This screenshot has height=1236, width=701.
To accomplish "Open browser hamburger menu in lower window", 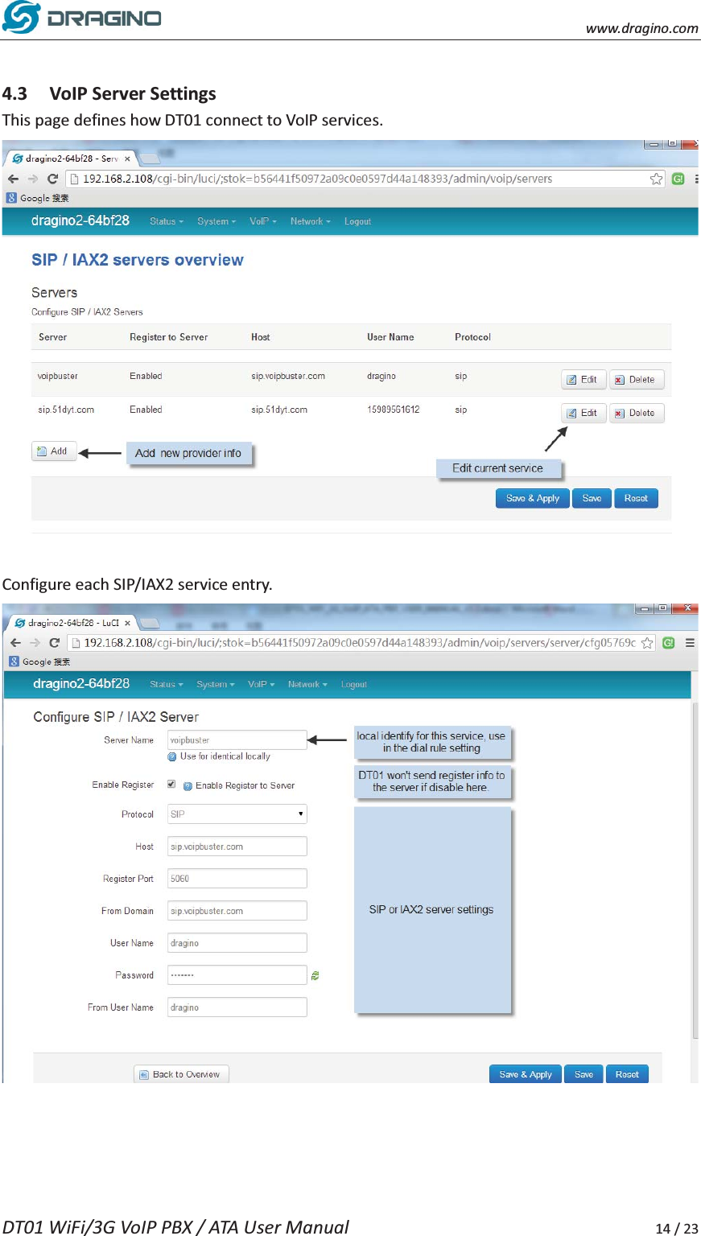I will (690, 643).
